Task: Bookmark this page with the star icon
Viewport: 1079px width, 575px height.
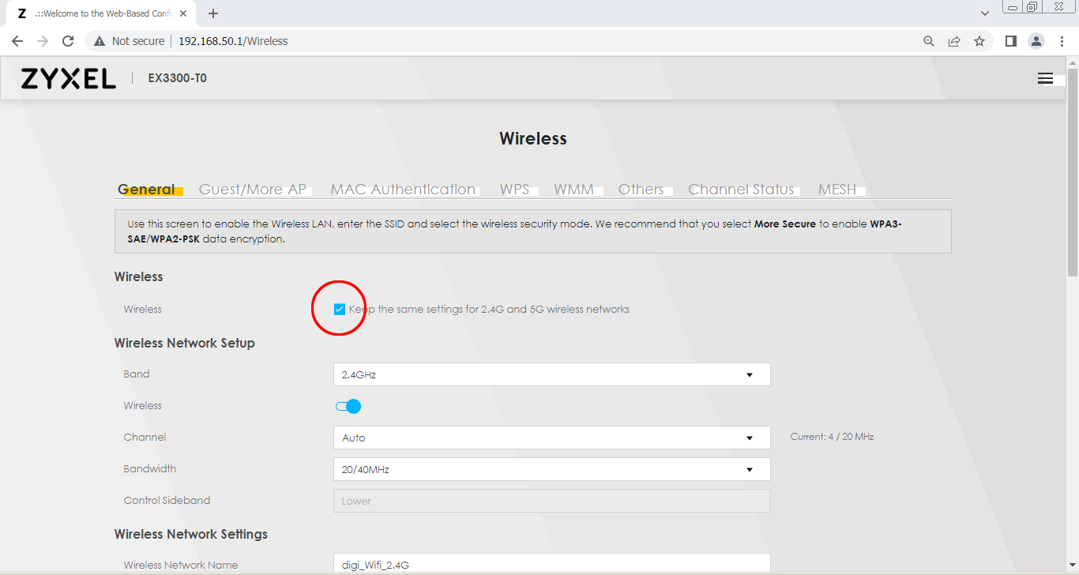Action: tap(979, 41)
